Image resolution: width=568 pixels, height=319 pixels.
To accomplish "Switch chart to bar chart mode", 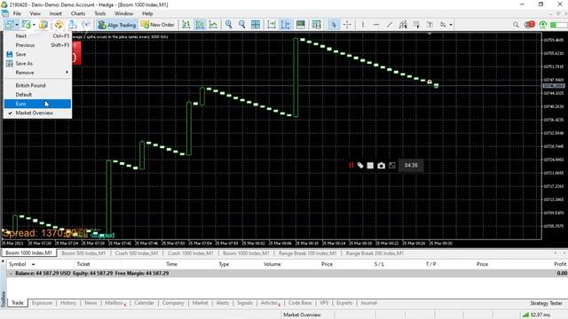I will (186, 25).
